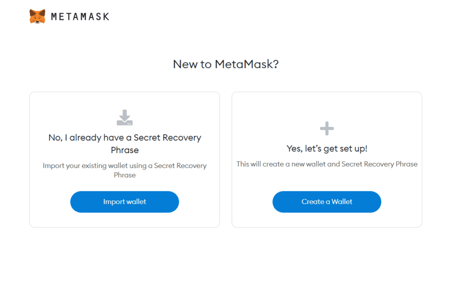Click the word 'Wallet' on Create button
The image size is (461, 291).
[342, 202]
